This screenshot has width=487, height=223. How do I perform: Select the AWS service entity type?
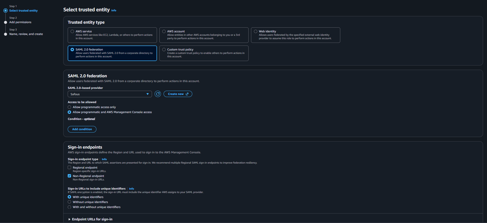(x=72, y=32)
